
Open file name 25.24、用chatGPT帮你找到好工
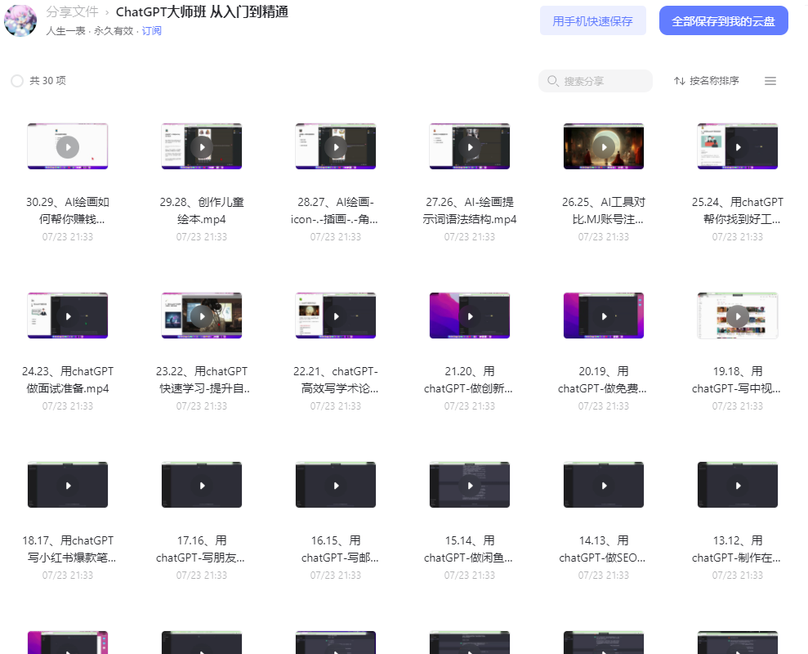[738, 210]
